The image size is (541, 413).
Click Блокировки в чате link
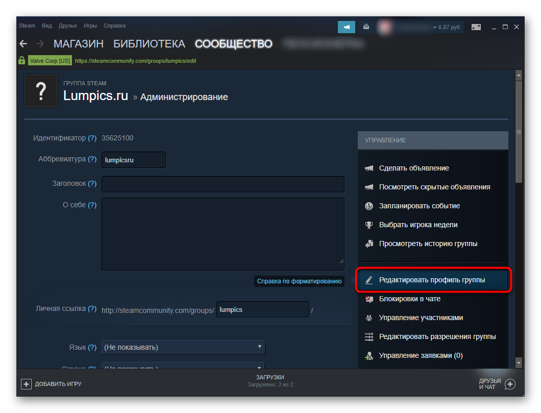410,299
